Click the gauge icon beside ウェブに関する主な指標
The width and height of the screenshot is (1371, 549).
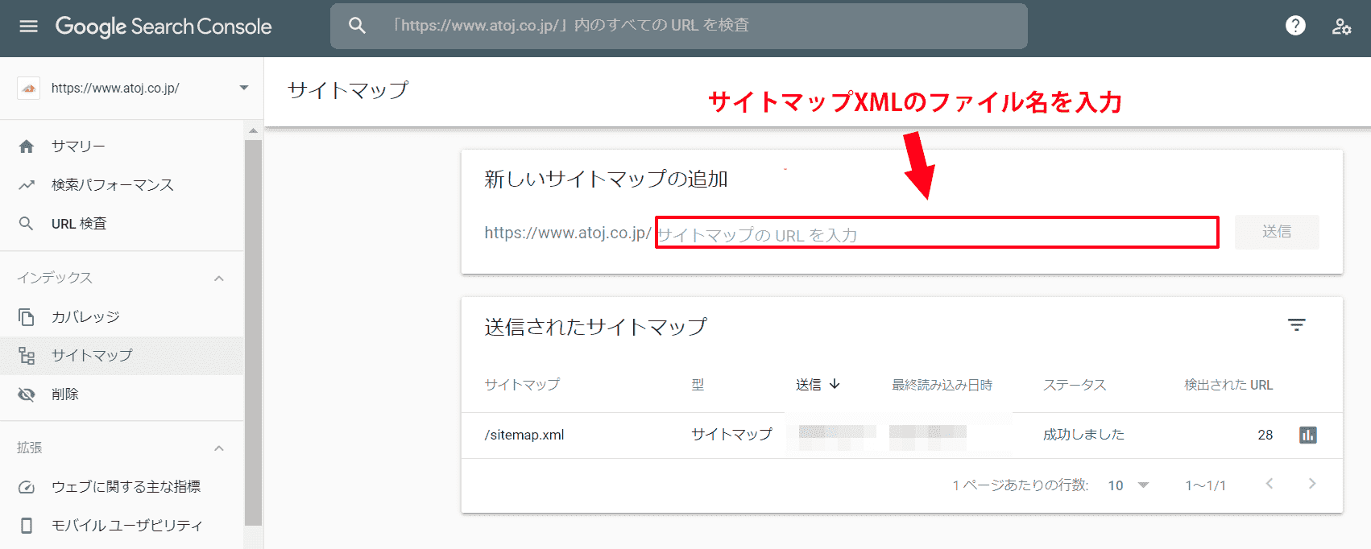point(27,486)
